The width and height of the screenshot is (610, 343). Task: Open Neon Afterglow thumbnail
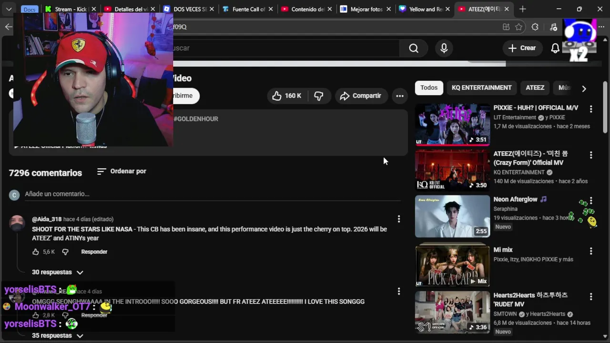tap(452, 216)
